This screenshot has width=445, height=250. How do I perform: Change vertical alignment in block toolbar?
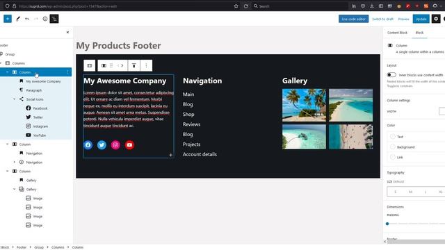[x=134, y=65]
